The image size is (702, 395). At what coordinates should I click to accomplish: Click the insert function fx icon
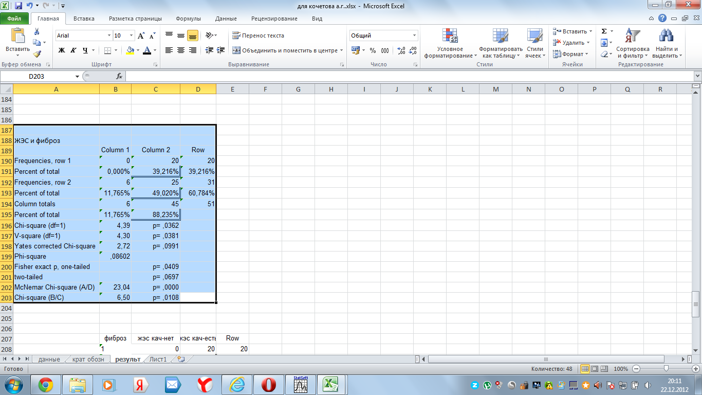[119, 76]
